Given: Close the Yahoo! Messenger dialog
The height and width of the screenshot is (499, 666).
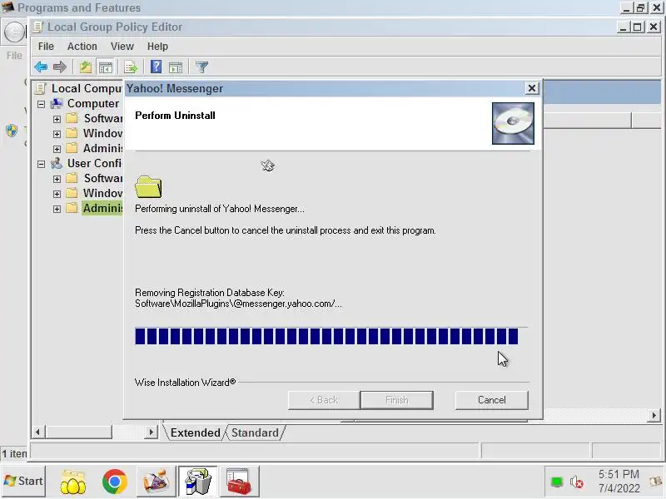Looking at the screenshot, I should (x=531, y=88).
